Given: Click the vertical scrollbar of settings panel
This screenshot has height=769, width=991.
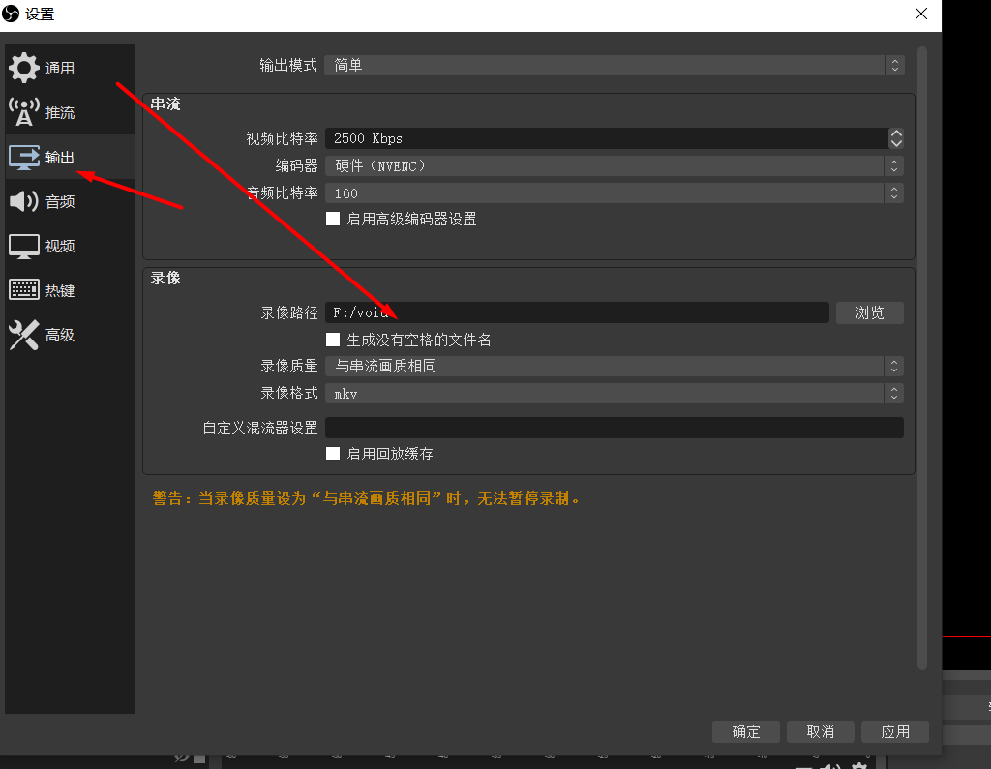Looking at the screenshot, I should (922, 358).
